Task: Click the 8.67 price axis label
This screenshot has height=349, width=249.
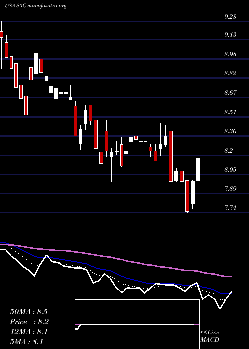Action: coord(230,92)
